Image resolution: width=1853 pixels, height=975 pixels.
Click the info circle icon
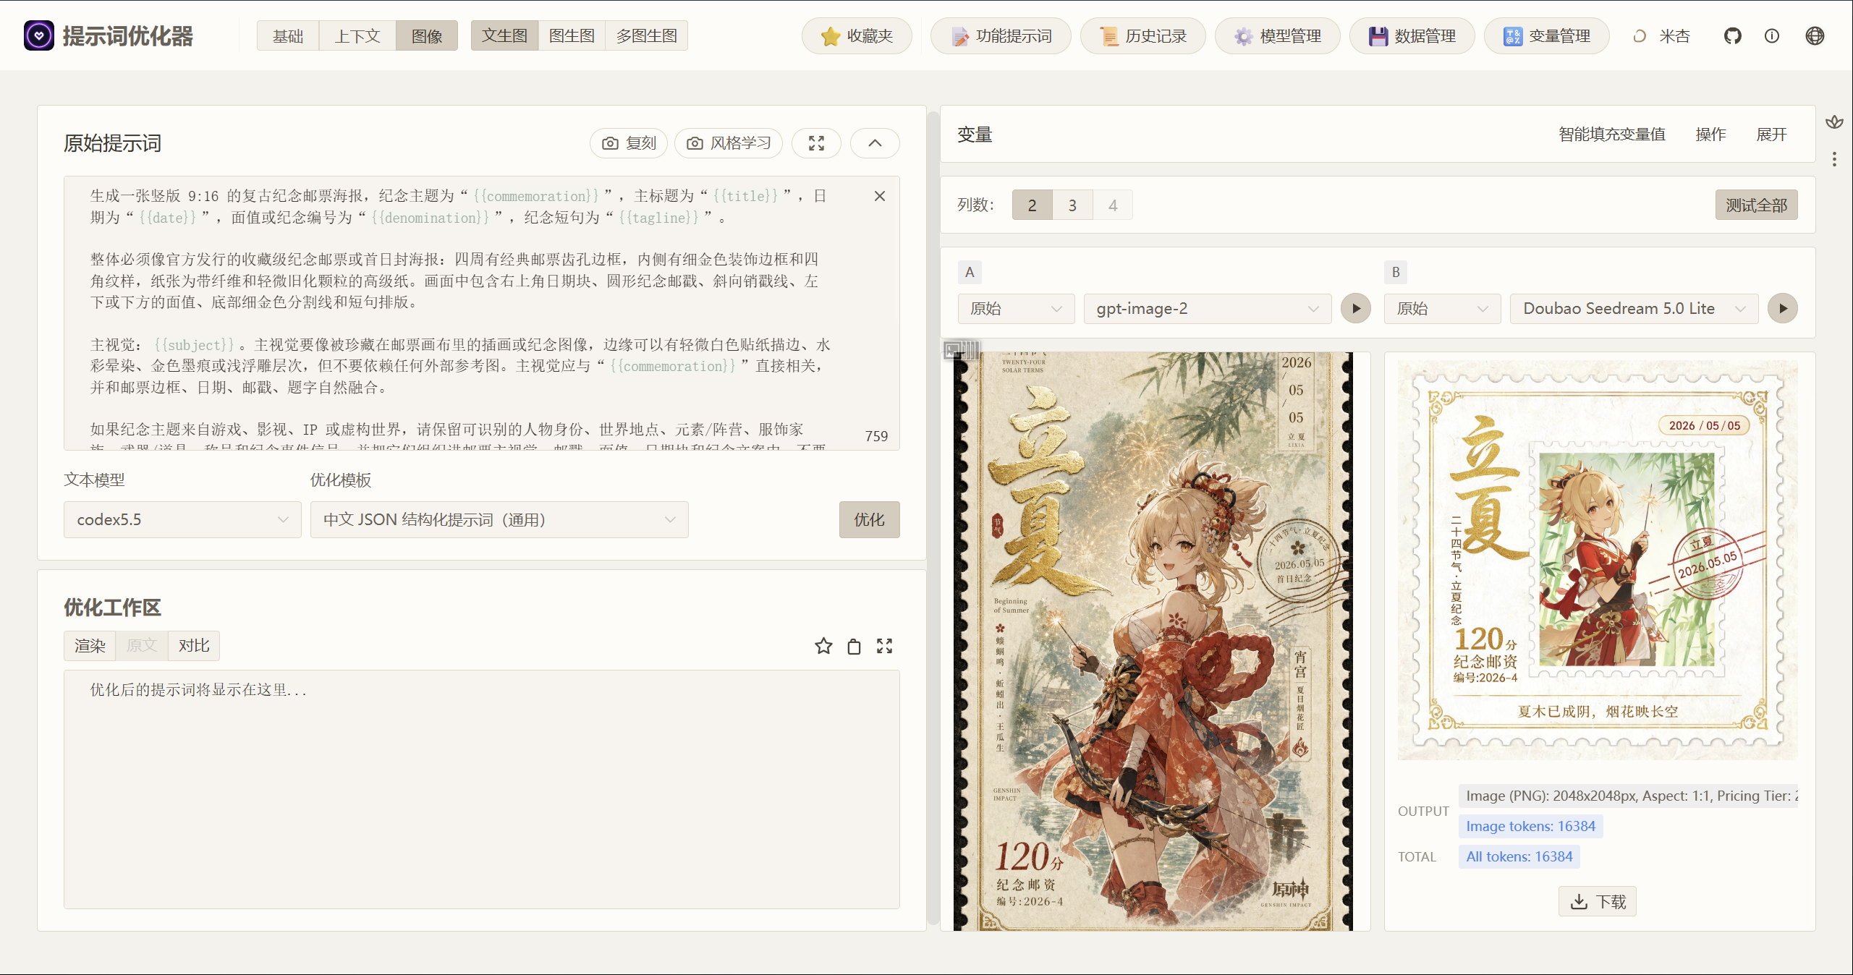click(x=1772, y=36)
